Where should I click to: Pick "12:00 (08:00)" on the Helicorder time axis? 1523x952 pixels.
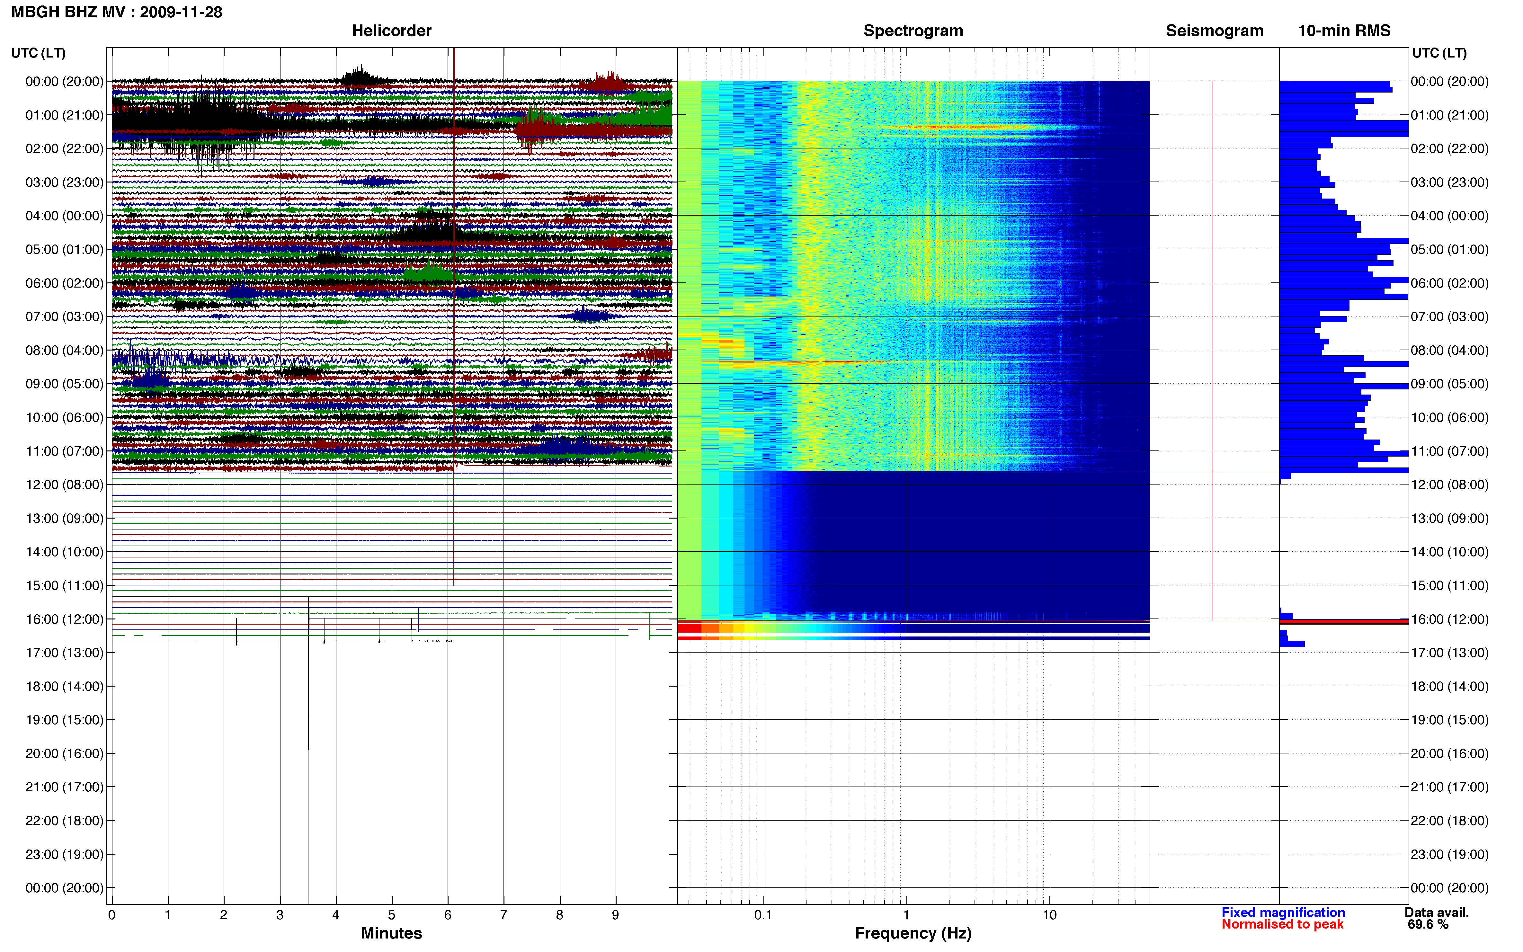tap(64, 485)
